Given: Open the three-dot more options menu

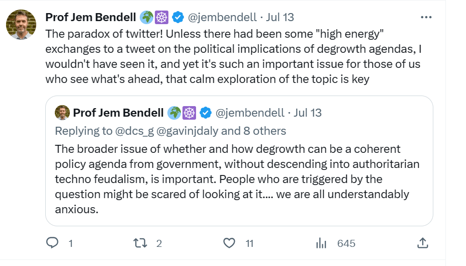Looking at the screenshot, I should [x=426, y=17].
